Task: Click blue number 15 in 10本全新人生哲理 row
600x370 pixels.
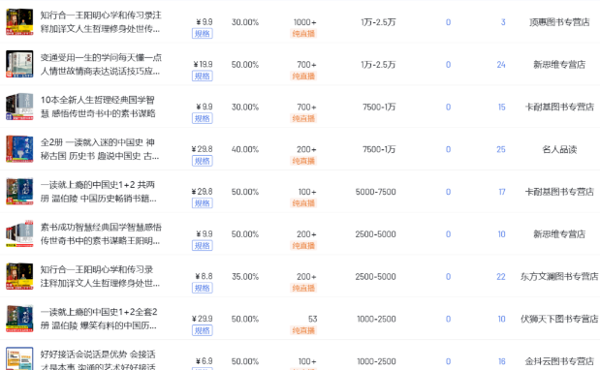Action: coord(502,107)
